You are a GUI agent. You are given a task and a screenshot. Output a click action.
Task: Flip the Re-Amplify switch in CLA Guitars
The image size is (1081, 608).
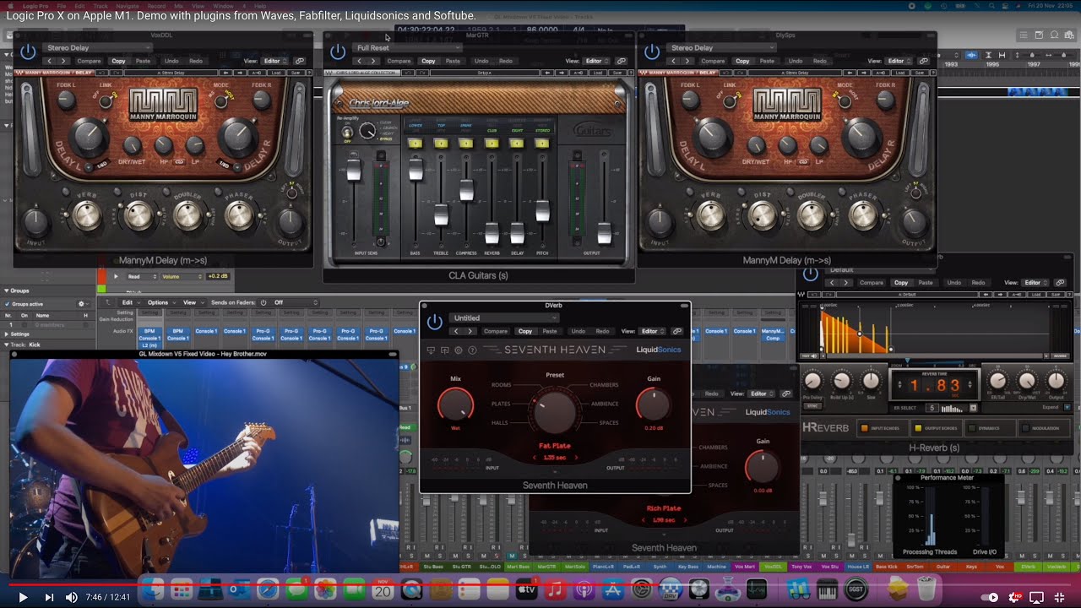tap(346, 132)
